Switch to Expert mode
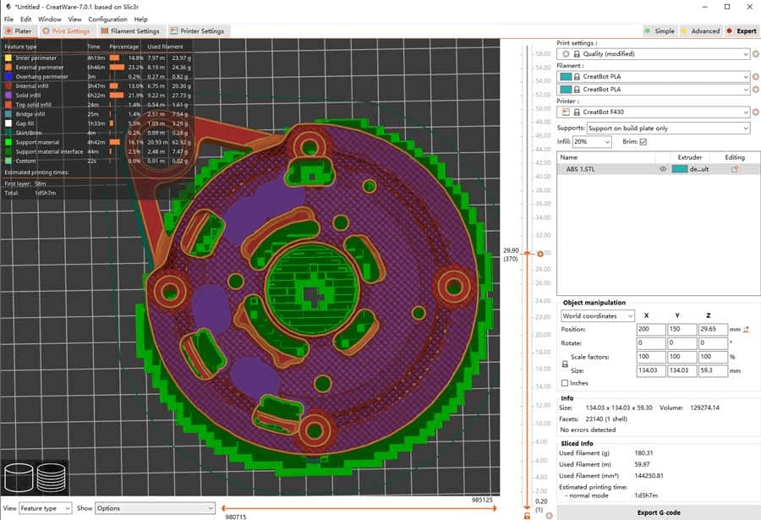Image resolution: width=761 pixels, height=520 pixels. click(x=742, y=31)
